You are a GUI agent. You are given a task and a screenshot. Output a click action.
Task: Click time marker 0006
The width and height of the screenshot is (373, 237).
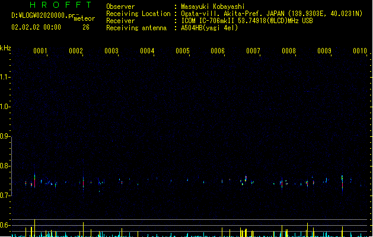pyautogui.click(x=218, y=51)
